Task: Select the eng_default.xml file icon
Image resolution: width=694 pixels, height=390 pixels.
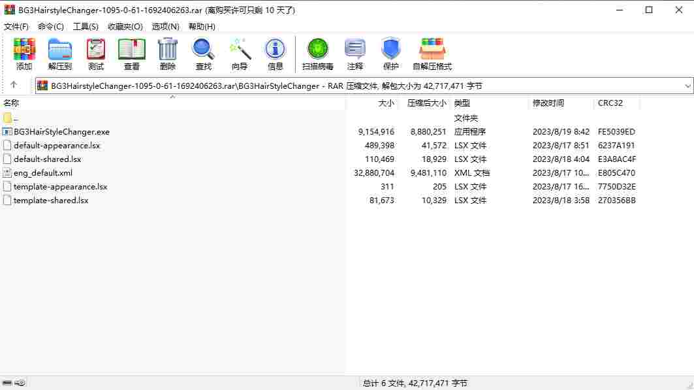Action: pos(7,173)
